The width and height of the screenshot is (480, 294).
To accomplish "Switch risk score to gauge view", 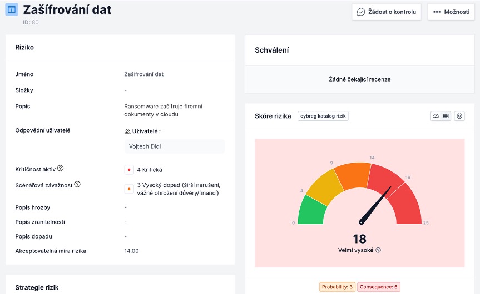I will pos(436,116).
